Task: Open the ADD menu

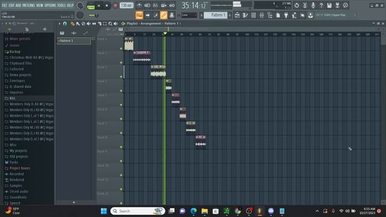Action: (x=18, y=5)
